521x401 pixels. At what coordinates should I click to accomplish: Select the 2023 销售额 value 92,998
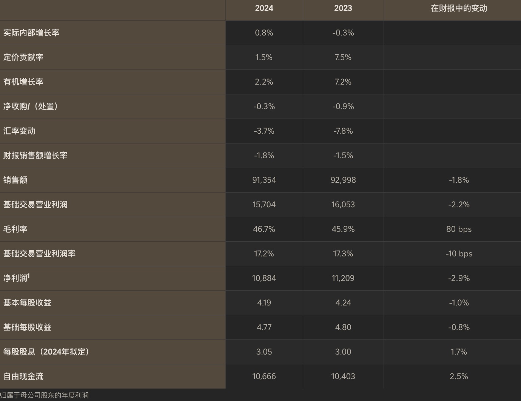(x=343, y=180)
